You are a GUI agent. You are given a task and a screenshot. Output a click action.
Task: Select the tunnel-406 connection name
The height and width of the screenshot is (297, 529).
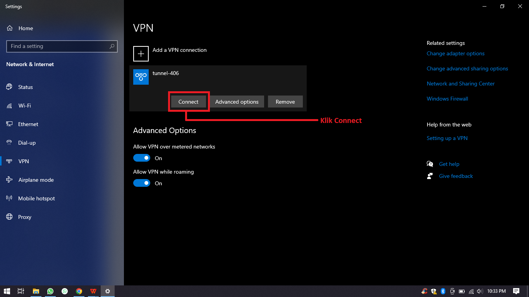[x=166, y=73]
